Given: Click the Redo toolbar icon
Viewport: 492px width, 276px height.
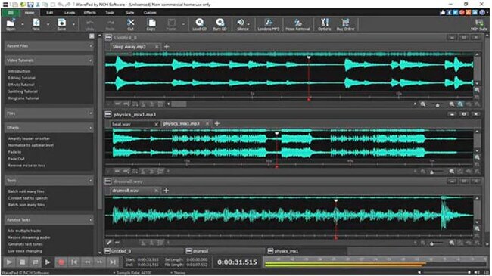Looking at the screenshot, I should 111,24.
